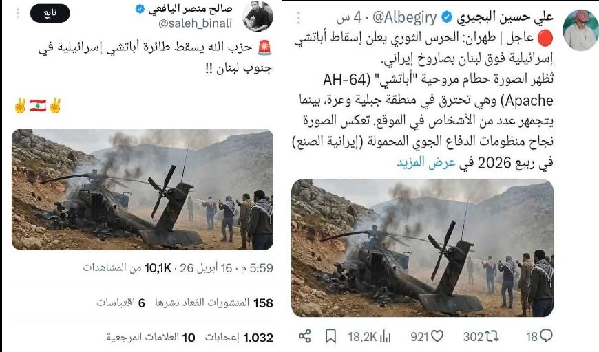View the 158 reposts list
This screenshot has width=599, height=352.
tap(214, 302)
